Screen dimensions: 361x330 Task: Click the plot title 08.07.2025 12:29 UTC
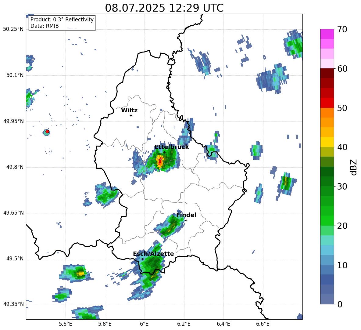[x=164, y=8]
